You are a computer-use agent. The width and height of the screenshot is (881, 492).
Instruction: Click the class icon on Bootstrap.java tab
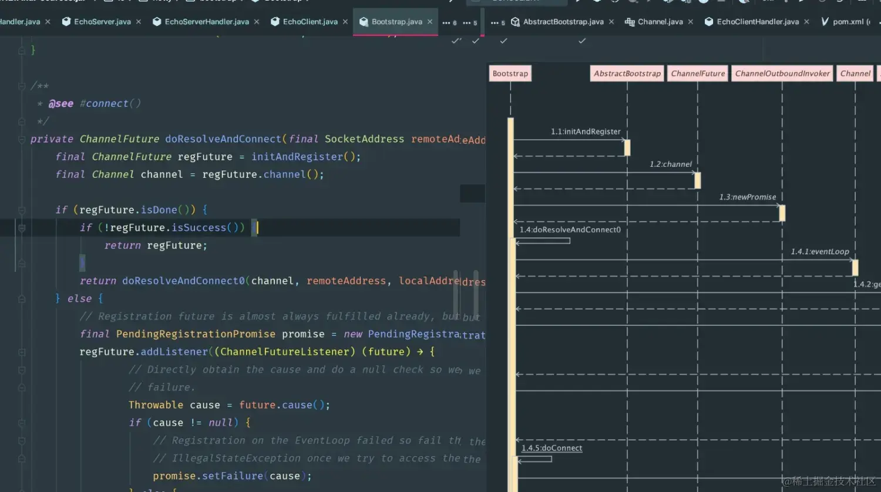coord(363,22)
